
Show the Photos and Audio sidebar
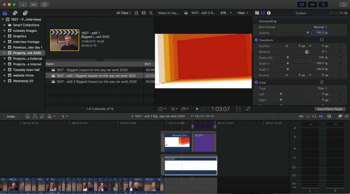click(15, 13)
